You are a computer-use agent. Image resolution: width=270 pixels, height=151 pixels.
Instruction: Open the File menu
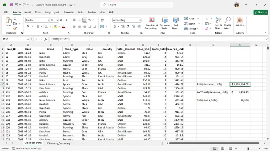coord(6,13)
